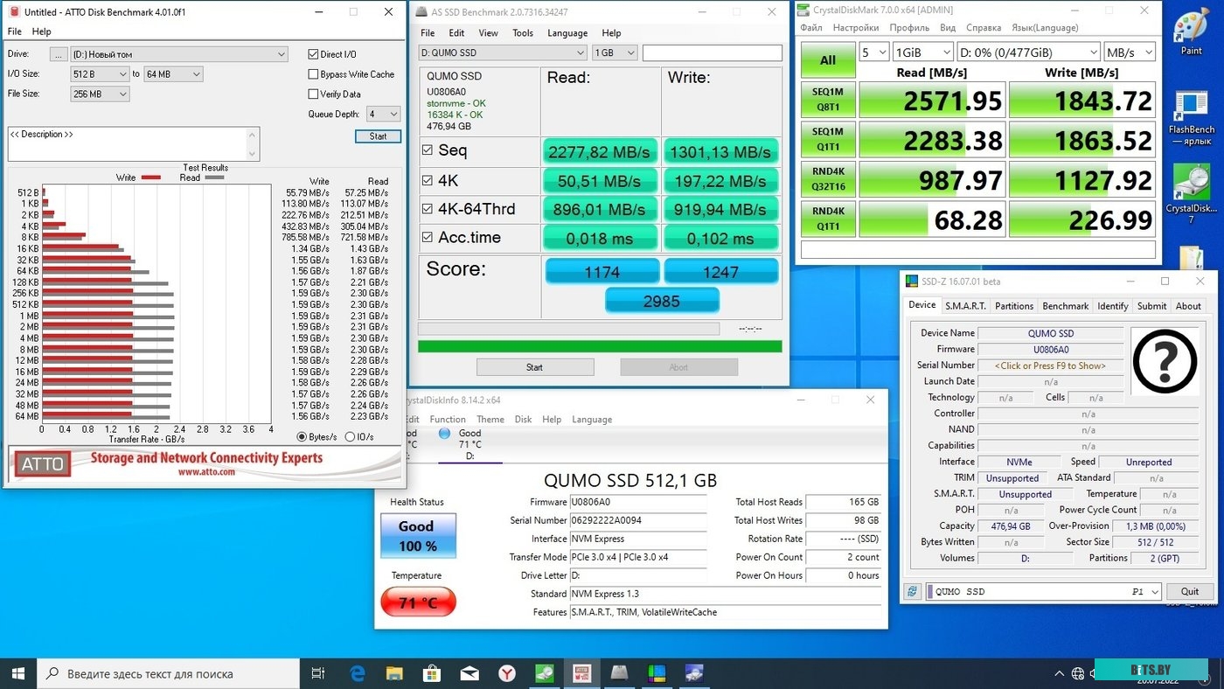1224x689 pixels.
Task: Launch Microsoft Edge from the taskbar
Action: point(357,673)
